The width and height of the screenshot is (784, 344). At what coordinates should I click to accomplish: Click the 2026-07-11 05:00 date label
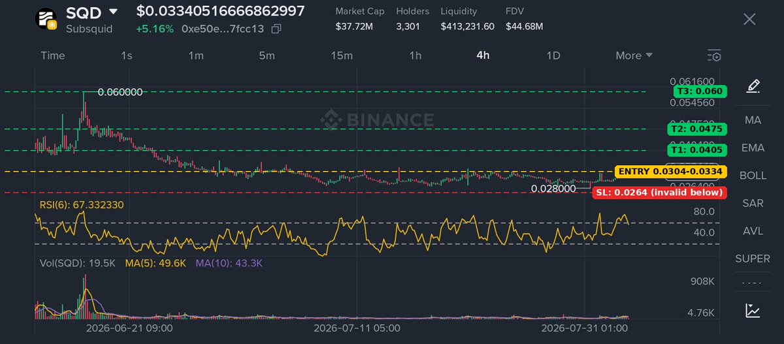357,328
